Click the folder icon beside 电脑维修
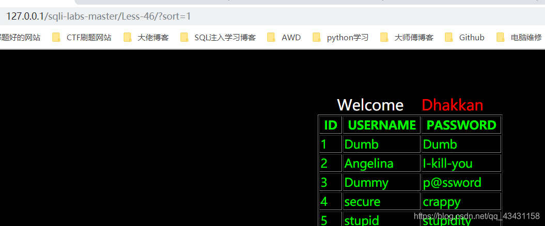Viewport: 545px width, 226px height. pyautogui.click(x=501, y=38)
